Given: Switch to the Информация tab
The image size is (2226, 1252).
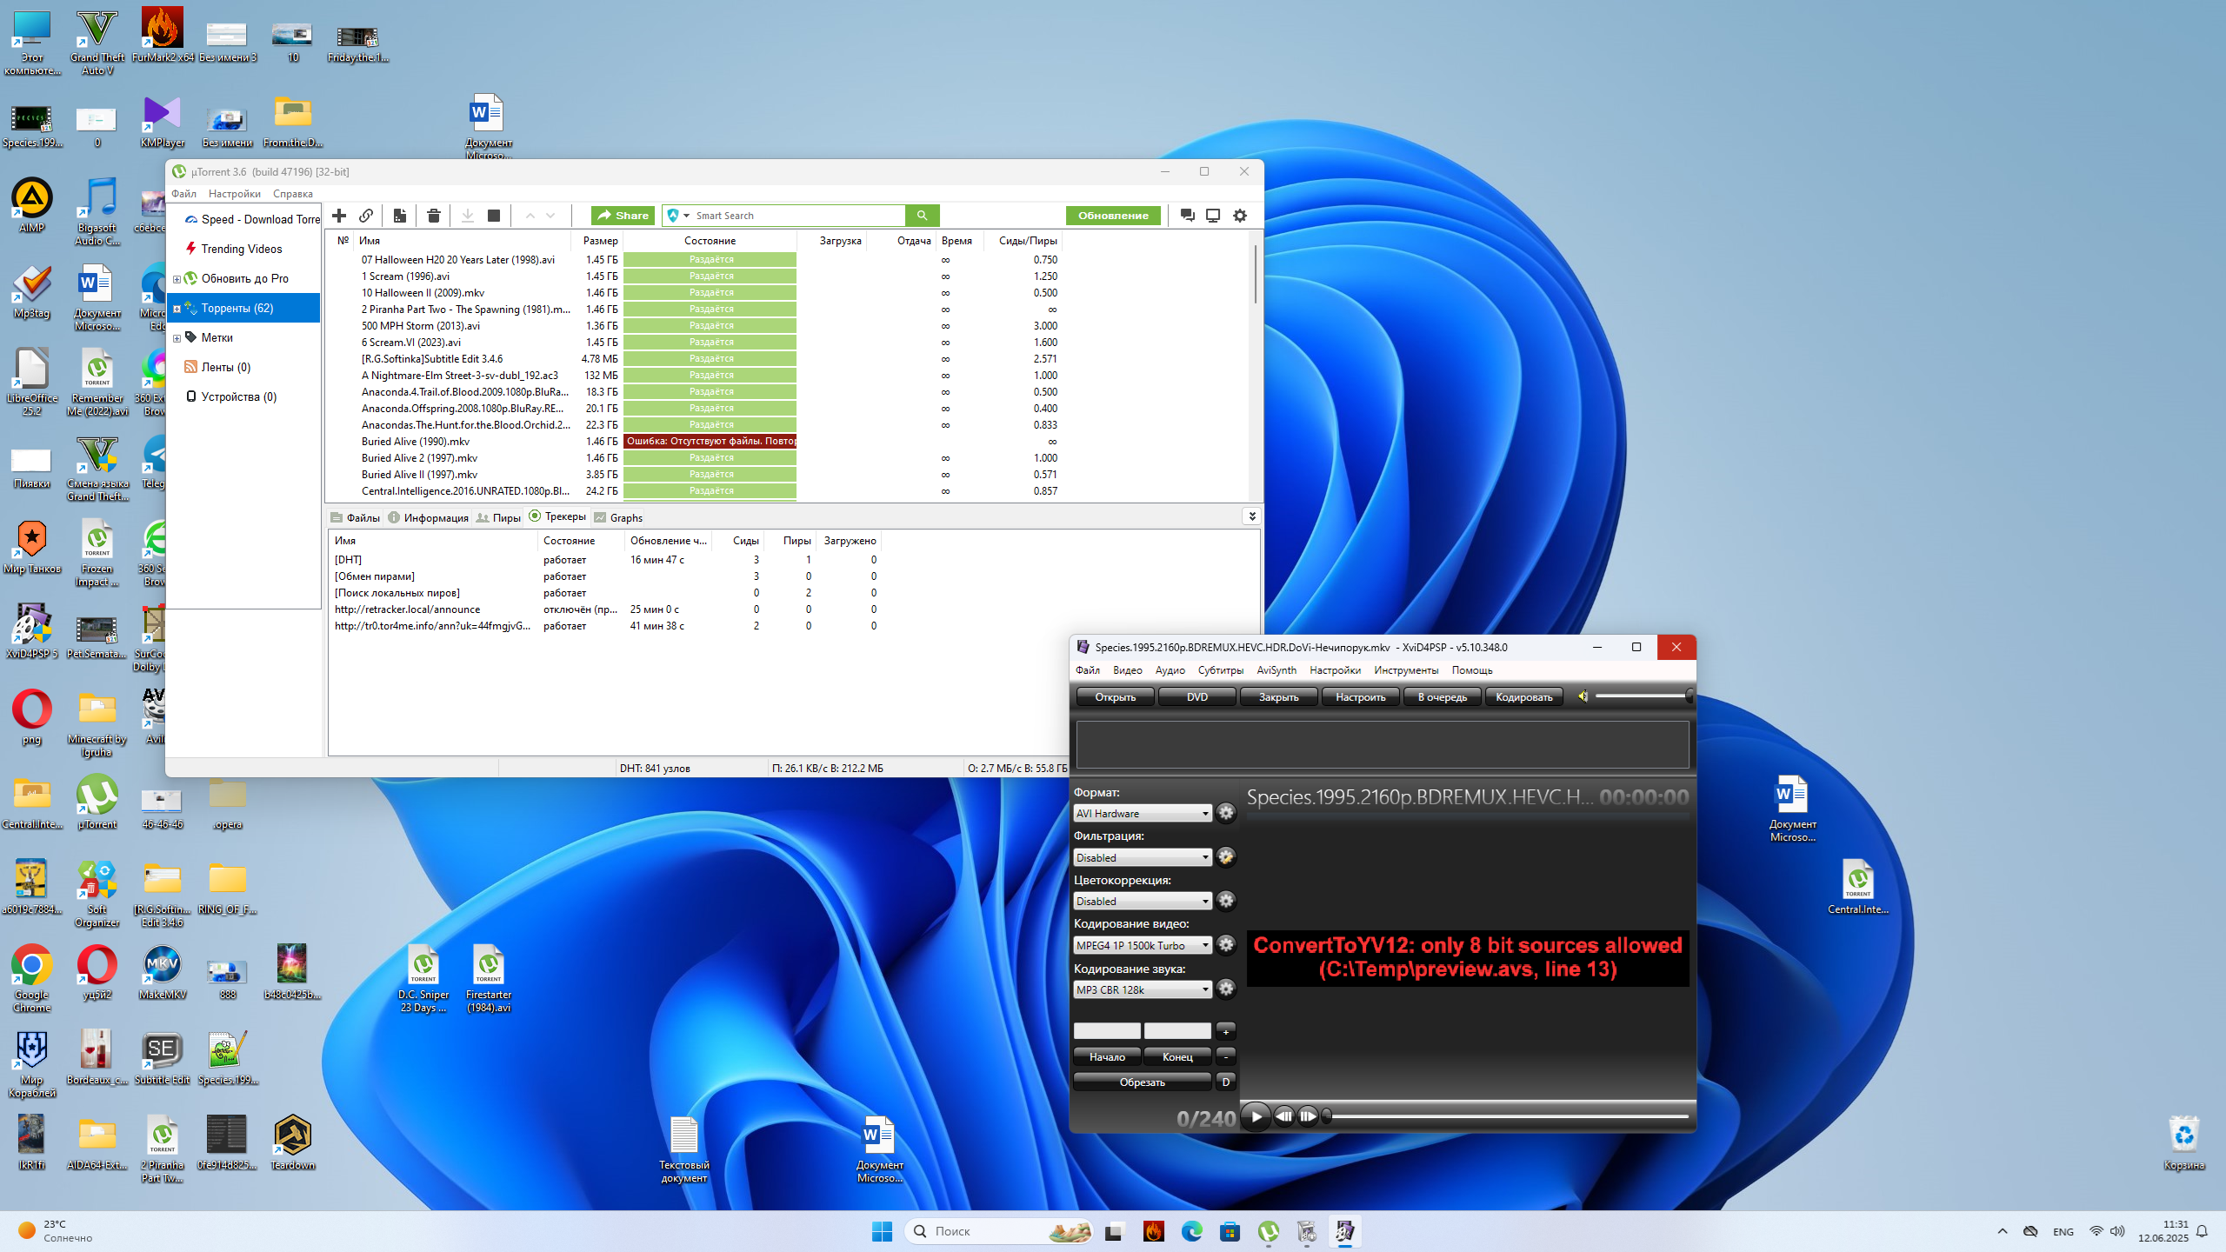Looking at the screenshot, I should coord(429,517).
